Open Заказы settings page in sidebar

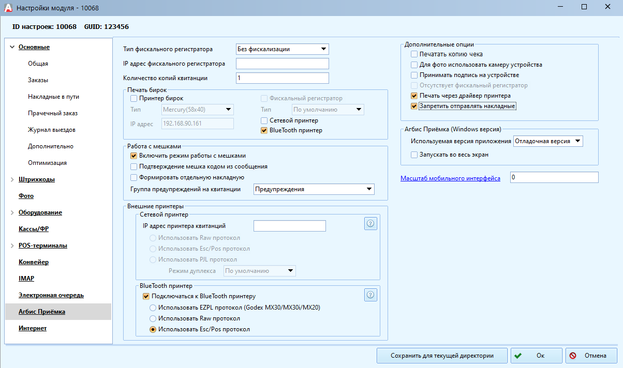coord(38,80)
